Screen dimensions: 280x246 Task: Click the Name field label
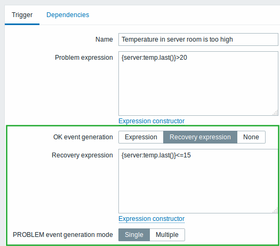coord(104,39)
